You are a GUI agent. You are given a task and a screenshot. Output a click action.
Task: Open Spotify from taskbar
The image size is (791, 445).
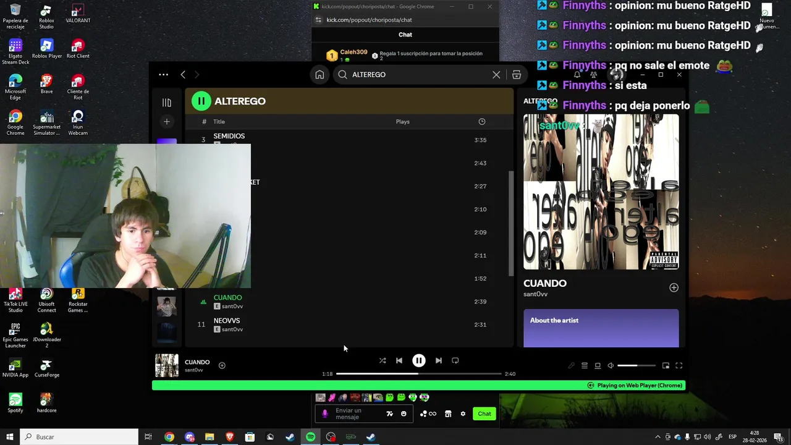pyautogui.click(x=310, y=437)
